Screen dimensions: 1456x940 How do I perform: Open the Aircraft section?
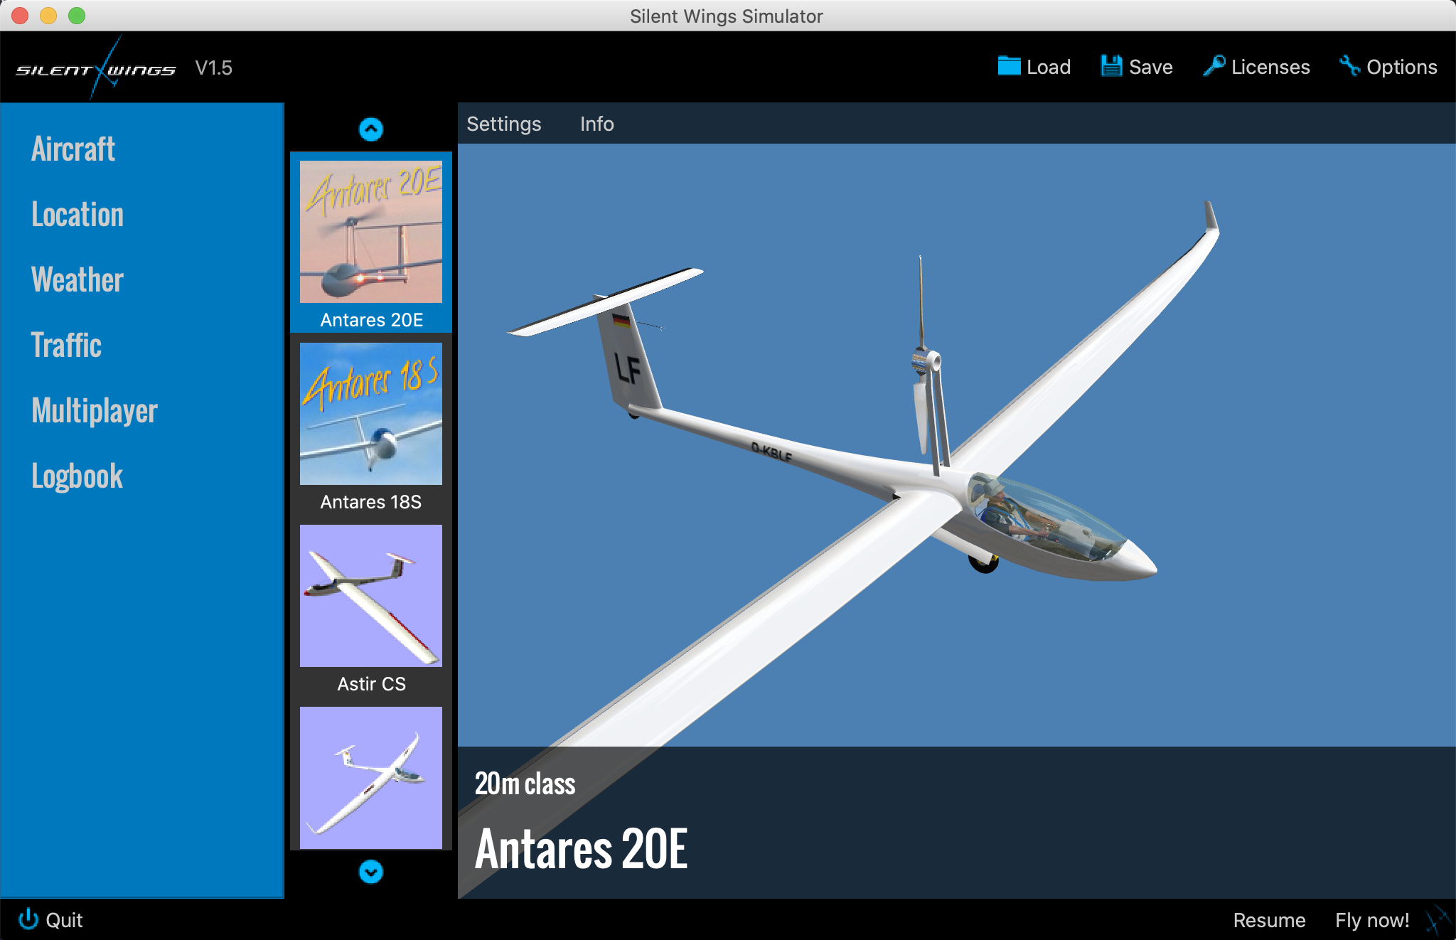pyautogui.click(x=73, y=149)
